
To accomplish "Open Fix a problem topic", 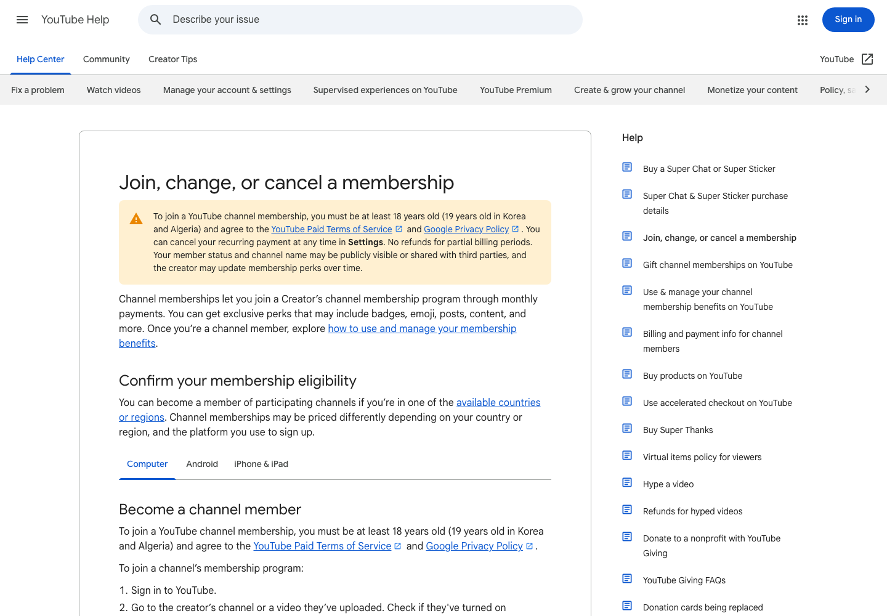I will 38,90.
